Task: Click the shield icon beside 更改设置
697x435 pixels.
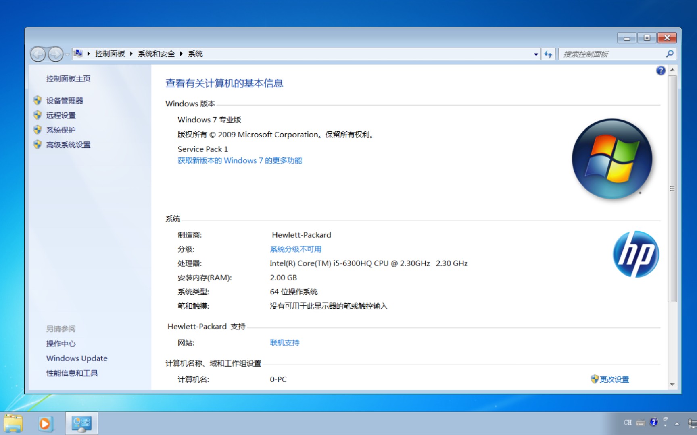Action: tap(594, 379)
